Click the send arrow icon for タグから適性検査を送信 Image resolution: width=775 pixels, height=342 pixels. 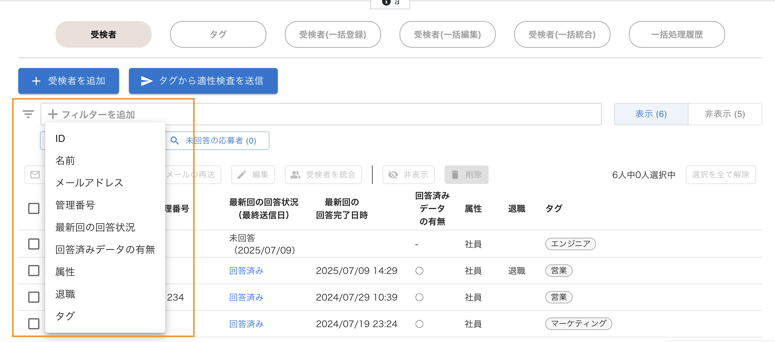click(x=147, y=81)
